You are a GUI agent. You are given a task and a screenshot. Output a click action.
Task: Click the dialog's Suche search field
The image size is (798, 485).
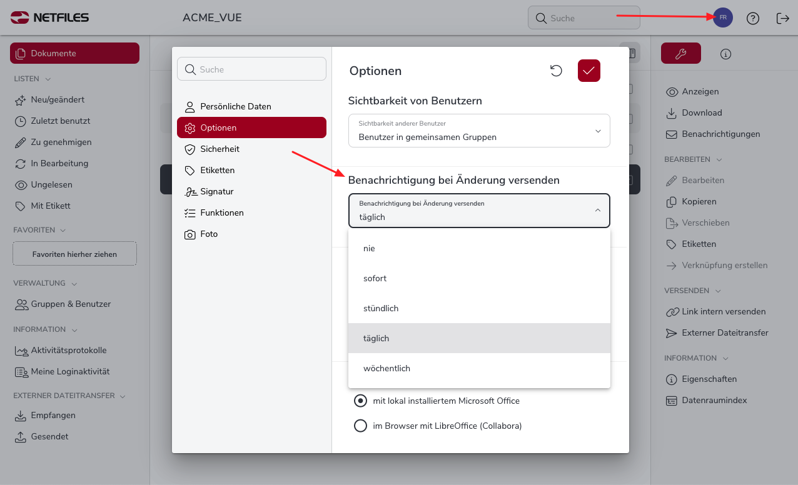pyautogui.click(x=251, y=69)
